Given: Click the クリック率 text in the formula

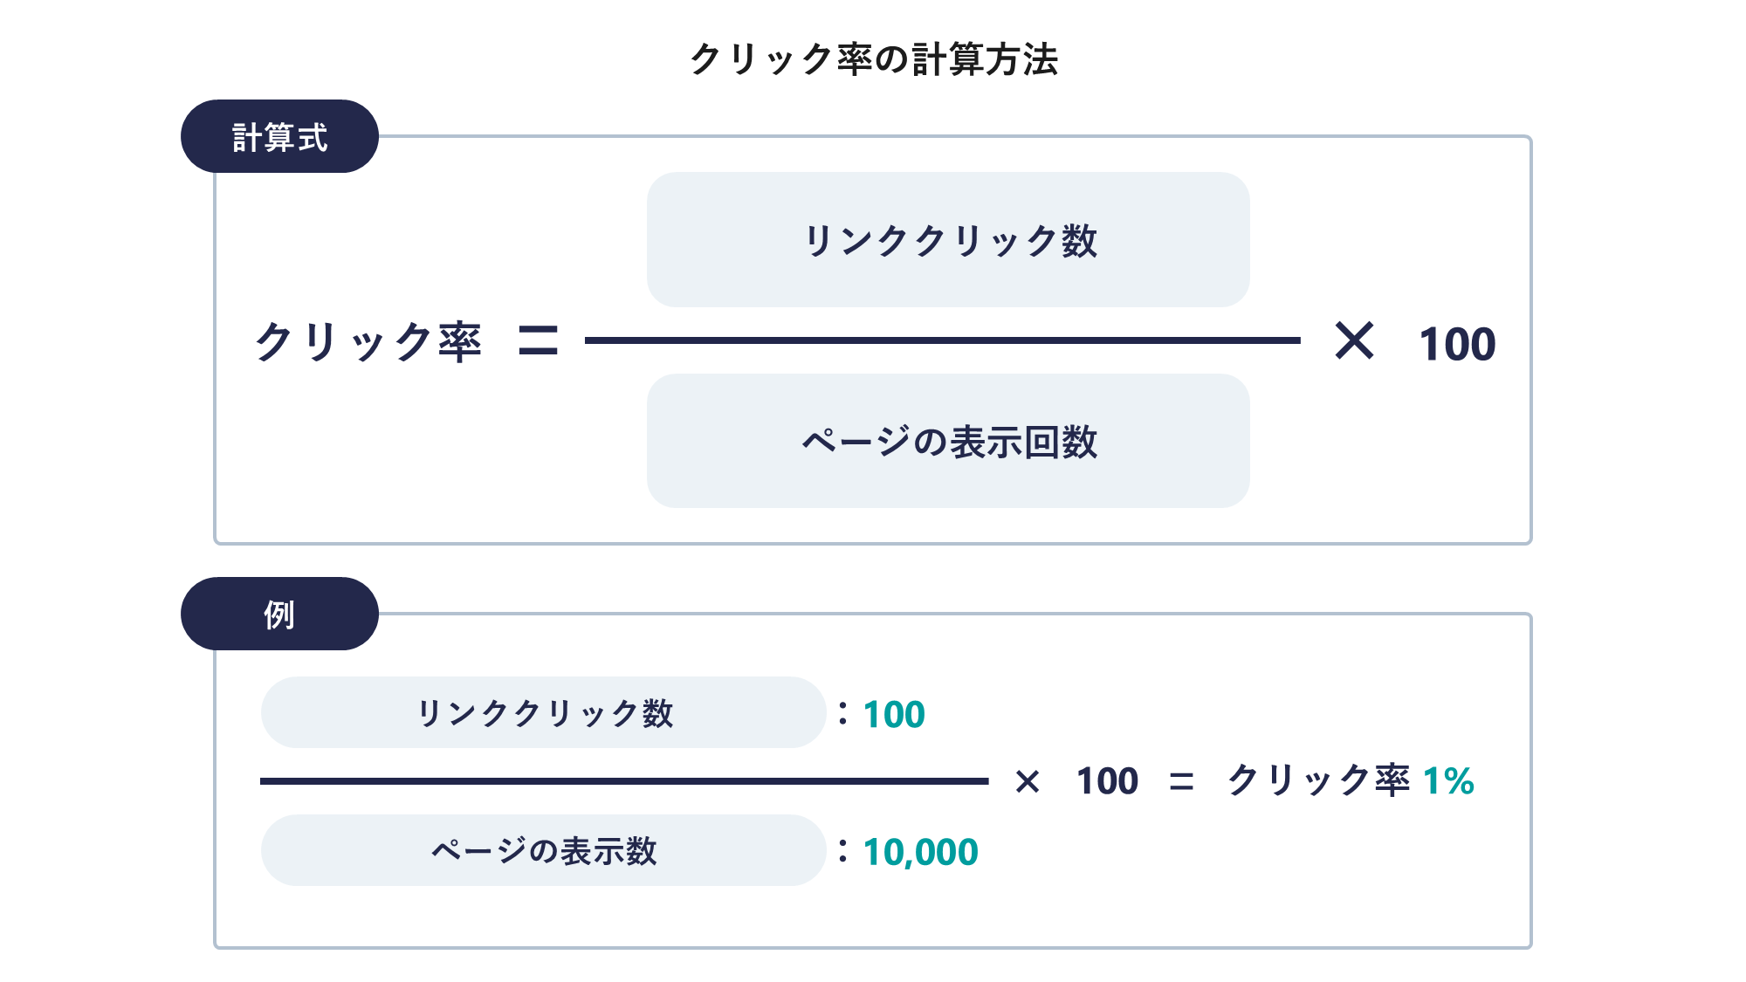Looking at the screenshot, I should click(x=368, y=341).
